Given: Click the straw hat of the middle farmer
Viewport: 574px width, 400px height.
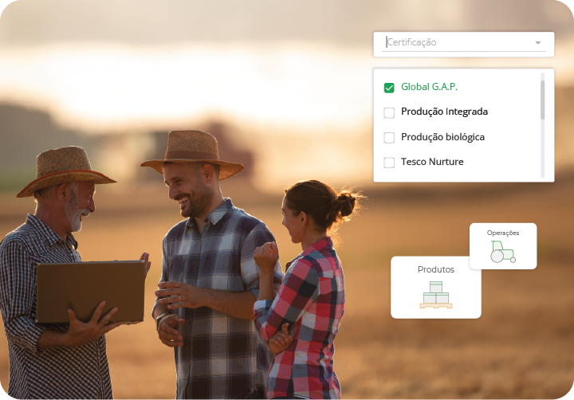Looking at the screenshot, I should point(191,151).
